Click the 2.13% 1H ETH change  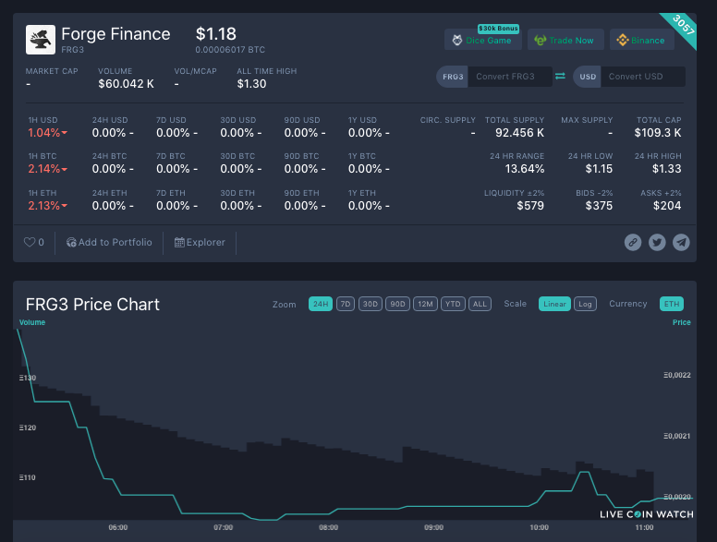coord(47,206)
